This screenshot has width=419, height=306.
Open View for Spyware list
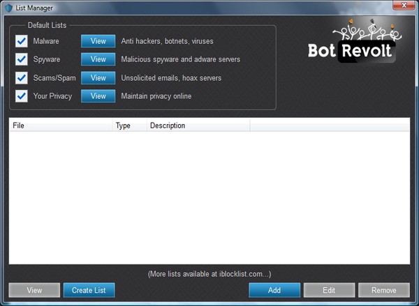point(98,59)
